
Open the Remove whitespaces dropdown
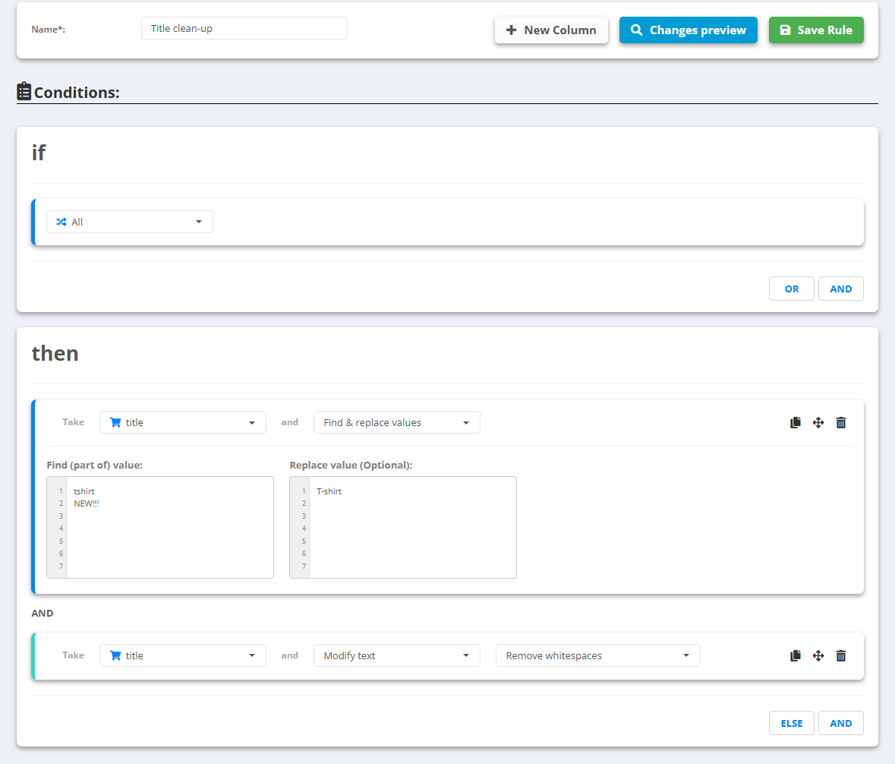point(597,655)
